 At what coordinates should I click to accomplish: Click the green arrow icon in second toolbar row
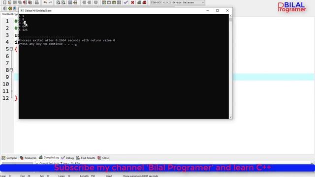10,9
